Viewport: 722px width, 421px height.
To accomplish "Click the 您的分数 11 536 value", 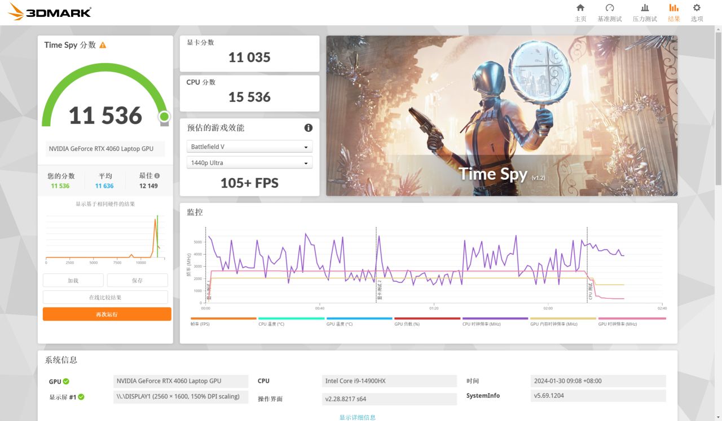I will coord(60,186).
